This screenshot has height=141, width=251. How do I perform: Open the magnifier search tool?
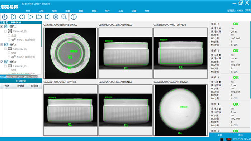(x=64, y=17)
